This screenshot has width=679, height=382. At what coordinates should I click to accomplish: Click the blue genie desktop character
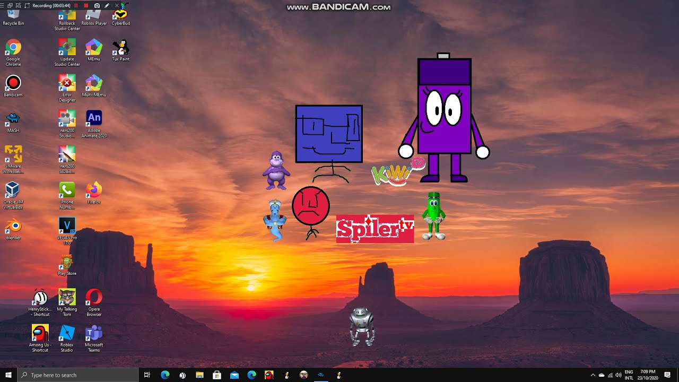(x=275, y=220)
